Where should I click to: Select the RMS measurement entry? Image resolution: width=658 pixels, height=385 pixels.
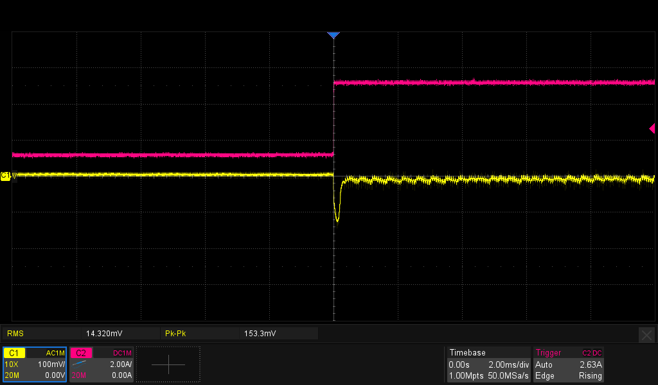click(x=16, y=333)
